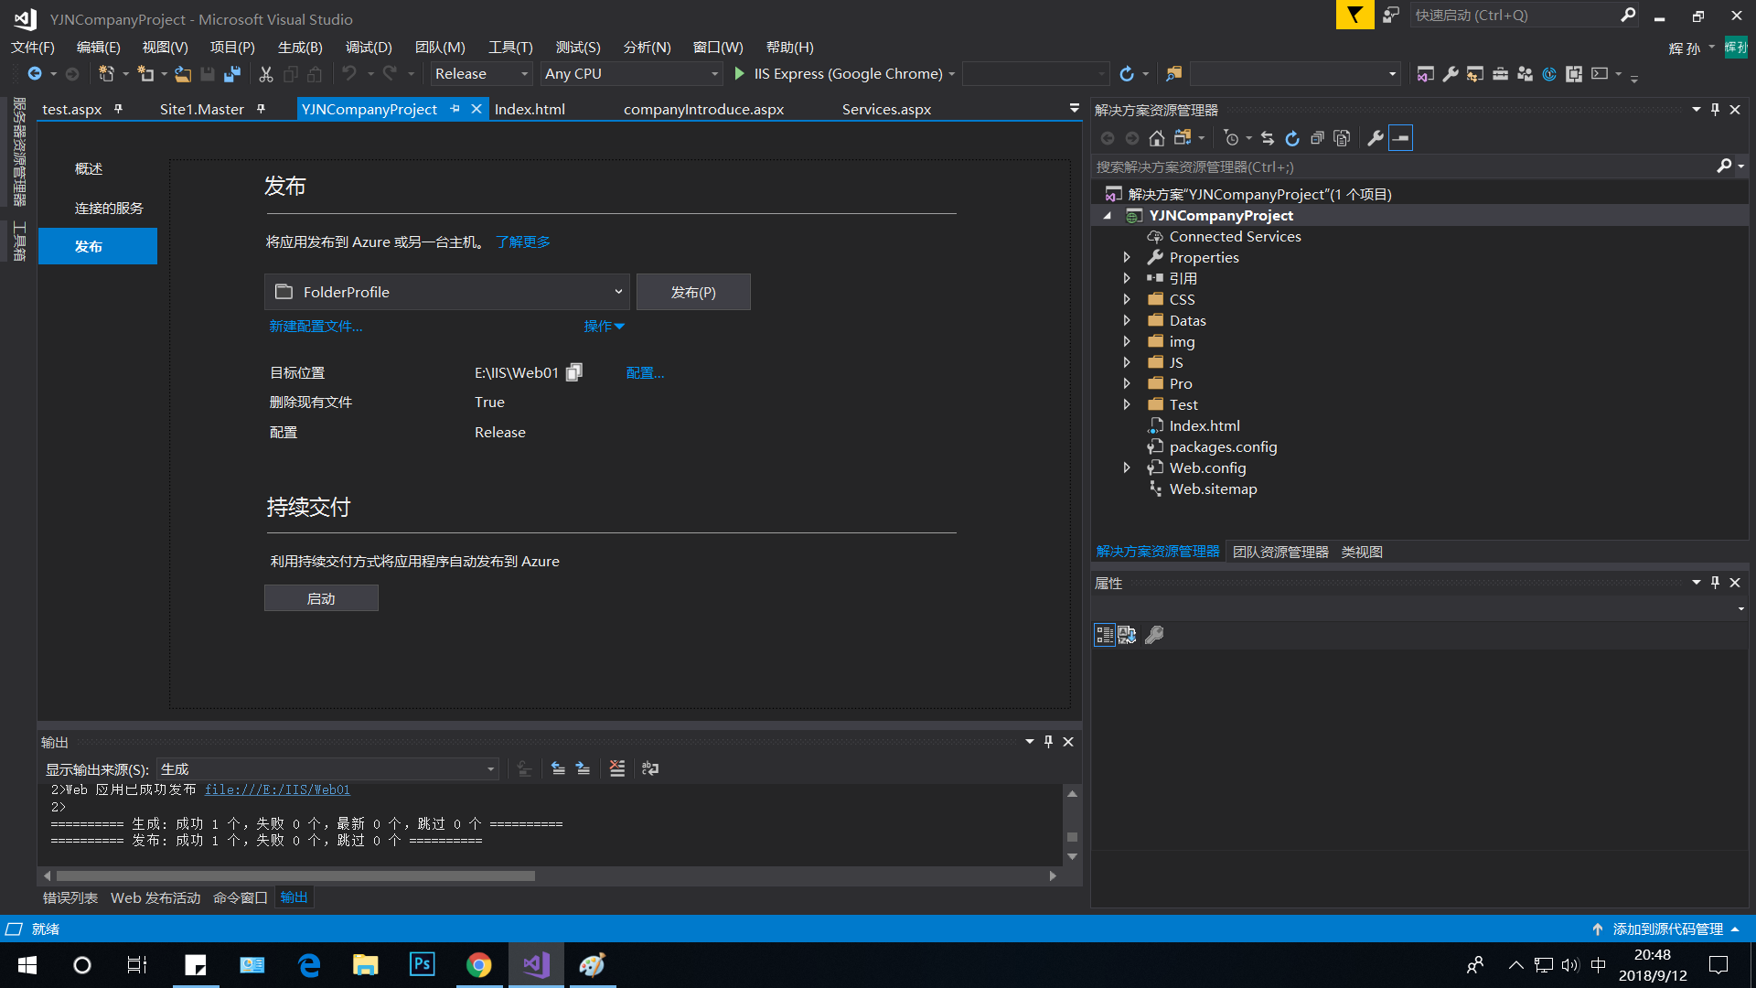Viewport: 1756px width, 988px height.
Task: Click the New Profile link
Action: (x=316, y=327)
